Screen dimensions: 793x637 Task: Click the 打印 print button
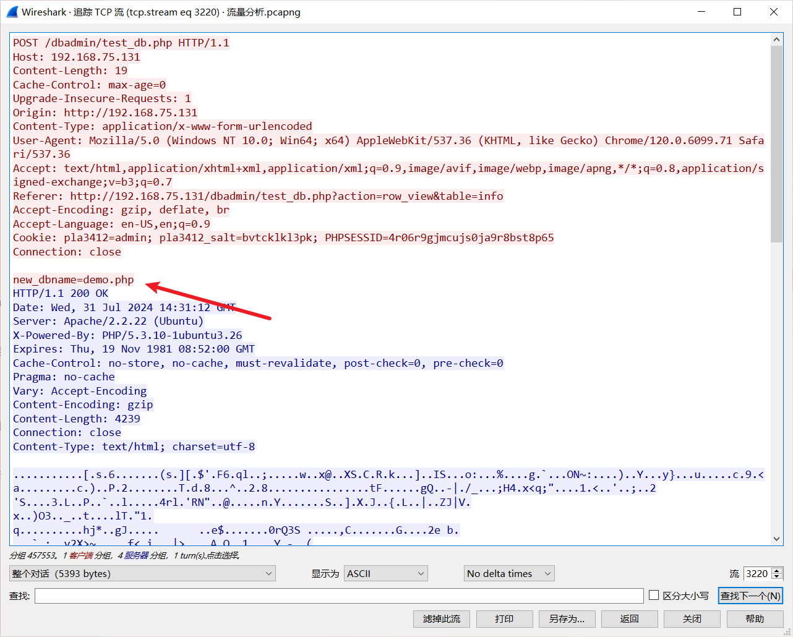[x=504, y=618]
